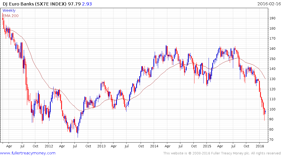Click the 170 price axis label
Screen dimensions: 281x157
272,38
